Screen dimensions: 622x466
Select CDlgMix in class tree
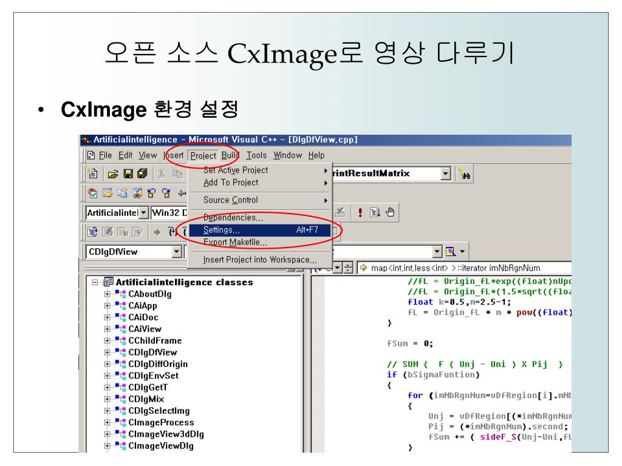pyautogui.click(x=146, y=399)
